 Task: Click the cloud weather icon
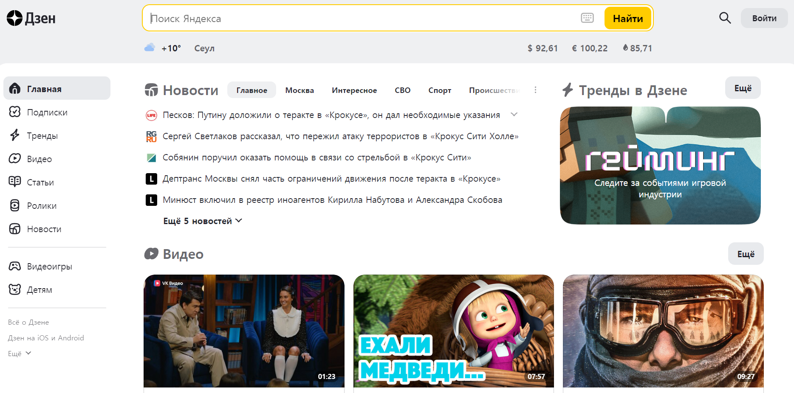[150, 48]
